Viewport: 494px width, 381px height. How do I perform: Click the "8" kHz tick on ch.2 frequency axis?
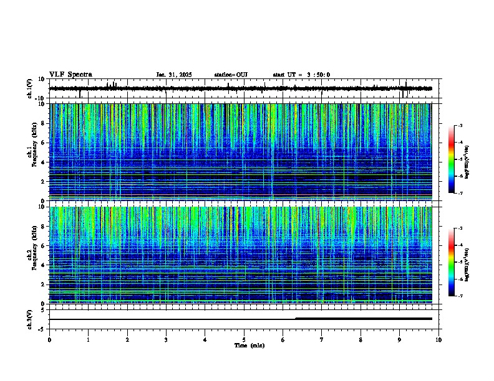(x=43, y=227)
